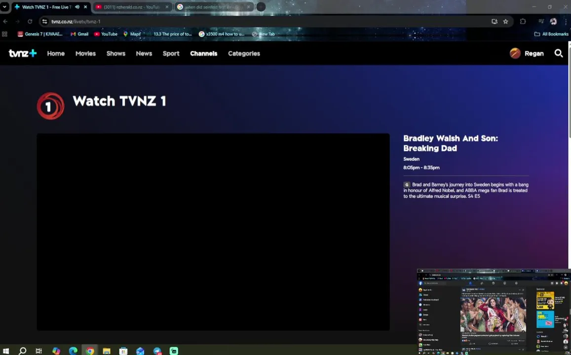
Task: Go to Movies section
Action: (85, 53)
